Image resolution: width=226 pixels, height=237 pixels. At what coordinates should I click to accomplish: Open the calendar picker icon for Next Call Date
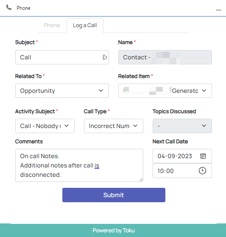(203, 156)
